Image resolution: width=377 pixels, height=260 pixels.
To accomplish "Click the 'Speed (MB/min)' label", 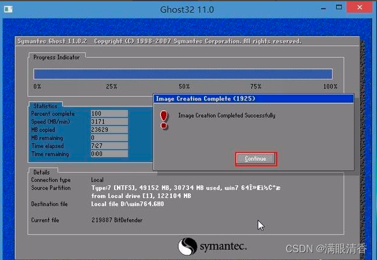I will pyautogui.click(x=51, y=121).
